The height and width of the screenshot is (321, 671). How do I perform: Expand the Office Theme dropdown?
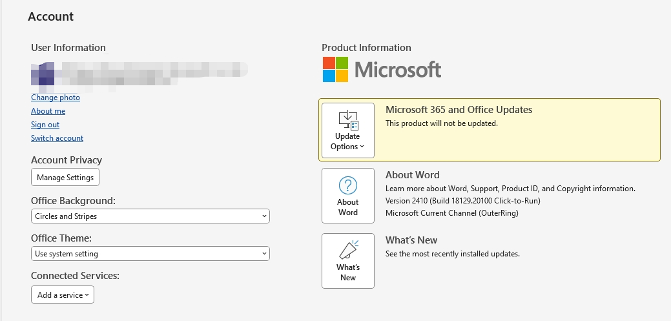[150, 254]
